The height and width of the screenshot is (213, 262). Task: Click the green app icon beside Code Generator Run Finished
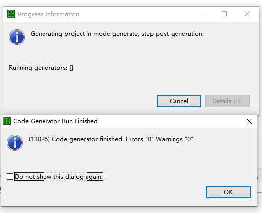pyautogui.click(x=7, y=121)
